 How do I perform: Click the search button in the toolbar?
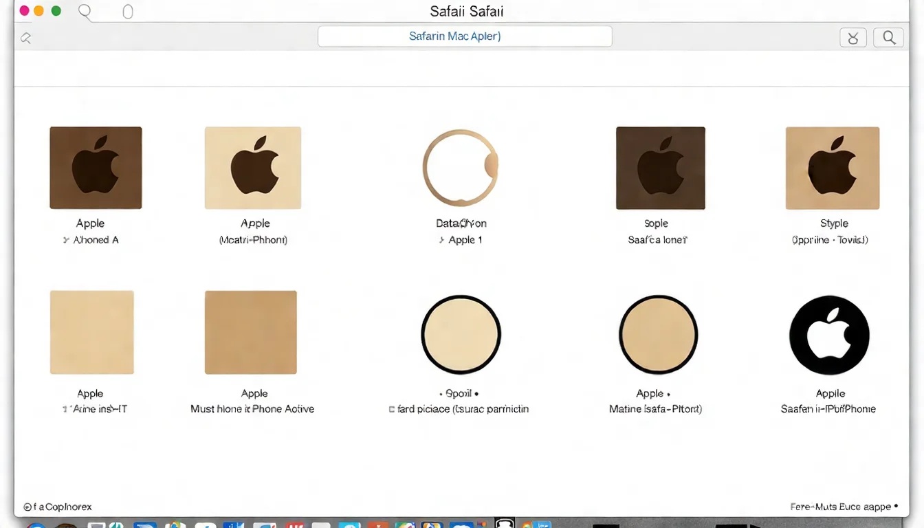tap(888, 37)
